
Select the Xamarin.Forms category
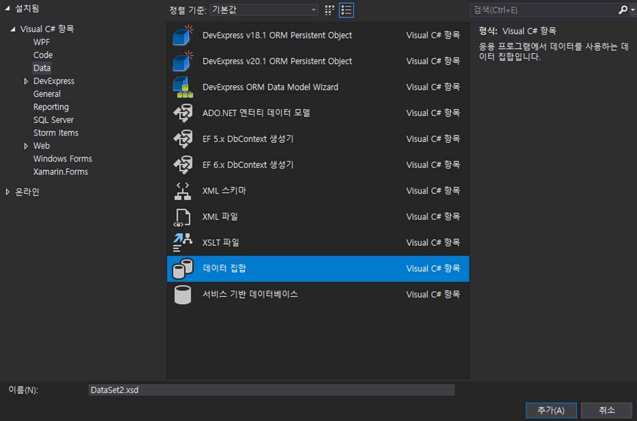[60, 172]
